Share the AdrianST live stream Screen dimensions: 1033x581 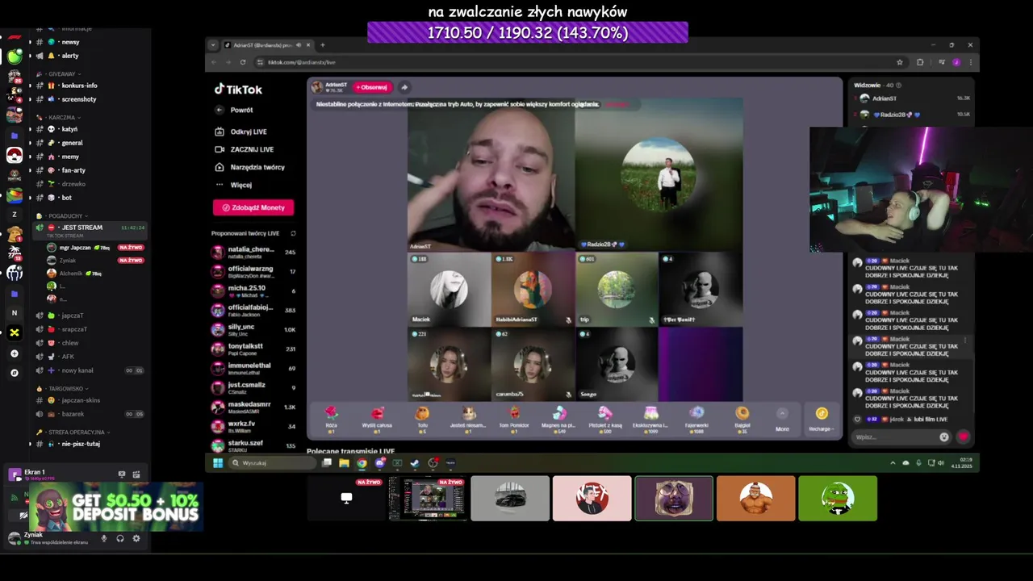(x=404, y=87)
